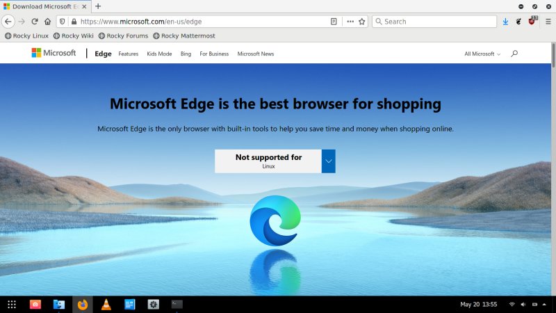The width and height of the screenshot is (556, 313).
Task: Launch VLC media player from taskbar
Action: [106, 305]
